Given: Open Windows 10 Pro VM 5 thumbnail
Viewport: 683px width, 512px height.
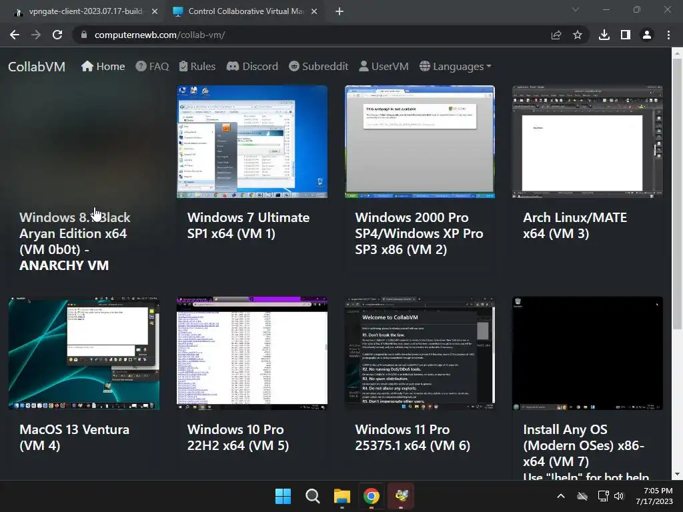Looking at the screenshot, I should (x=251, y=353).
